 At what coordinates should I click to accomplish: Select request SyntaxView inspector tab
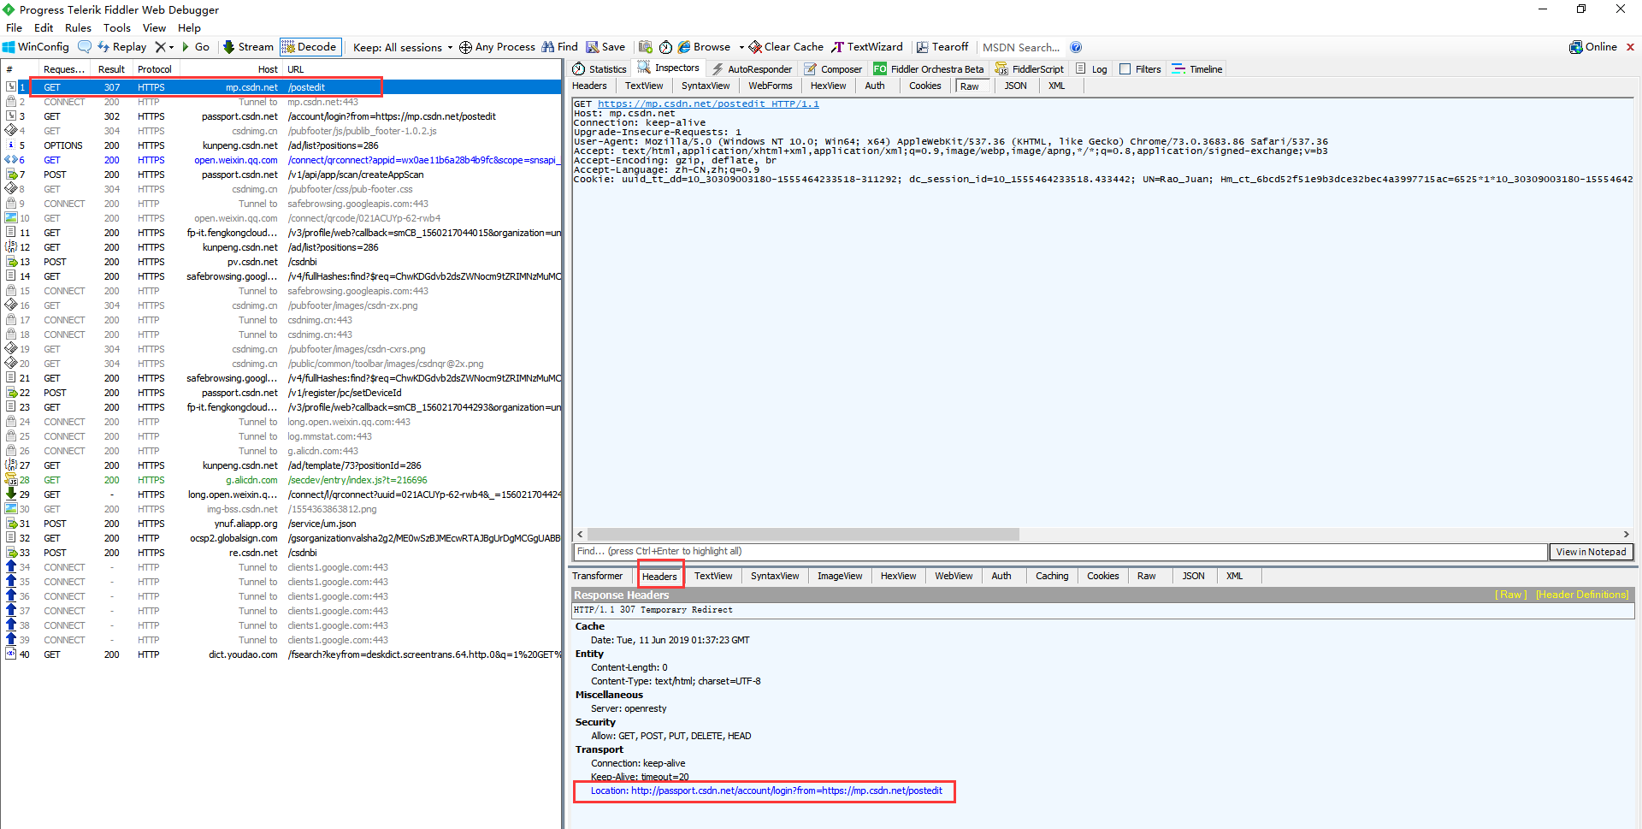pyautogui.click(x=706, y=86)
